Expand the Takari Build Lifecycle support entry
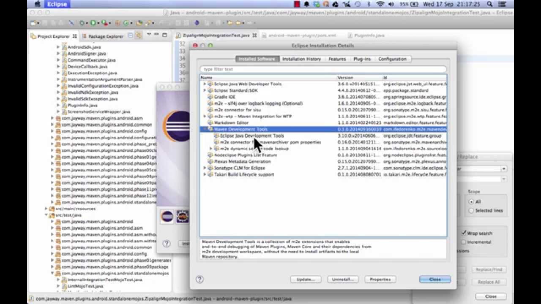 point(205,174)
